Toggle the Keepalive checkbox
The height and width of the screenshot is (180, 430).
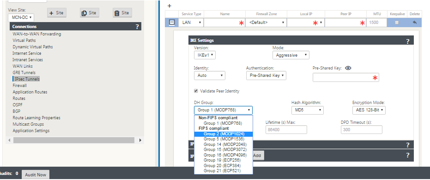click(397, 23)
